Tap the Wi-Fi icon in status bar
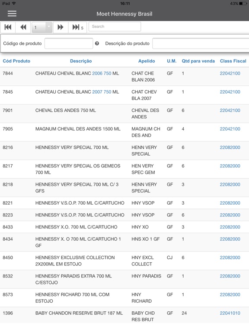This screenshot has height=333, width=249. [x=14, y=3]
